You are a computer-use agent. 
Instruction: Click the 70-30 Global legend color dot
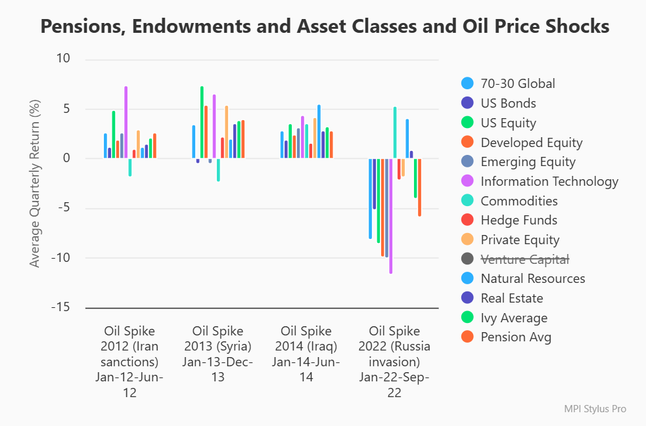coord(468,83)
